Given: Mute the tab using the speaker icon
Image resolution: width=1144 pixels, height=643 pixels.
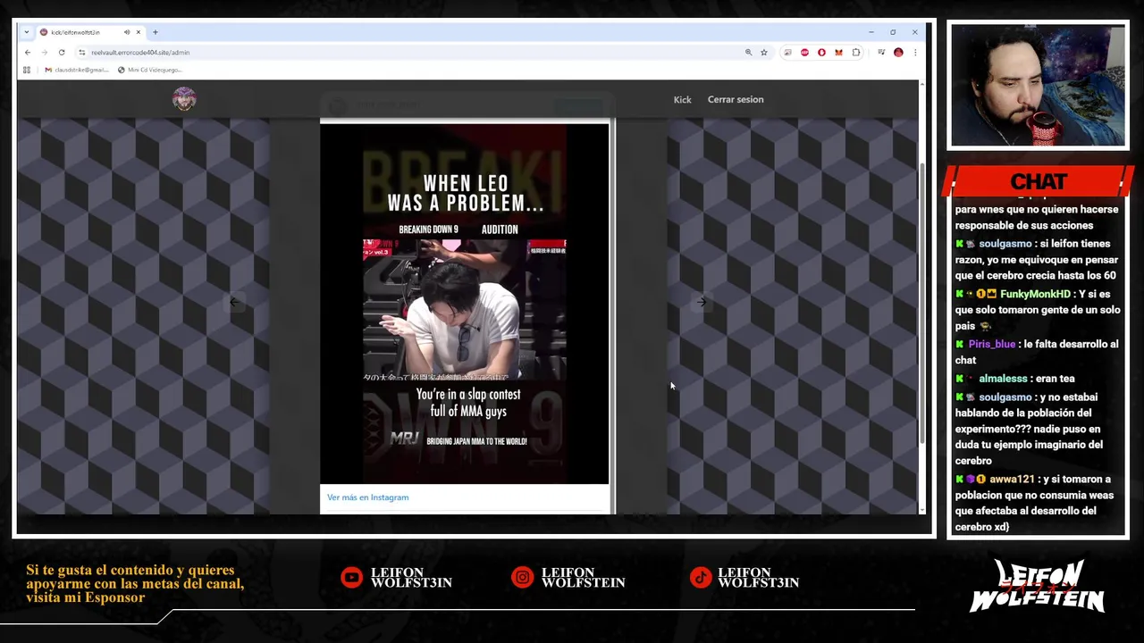Looking at the screenshot, I should click(x=127, y=32).
